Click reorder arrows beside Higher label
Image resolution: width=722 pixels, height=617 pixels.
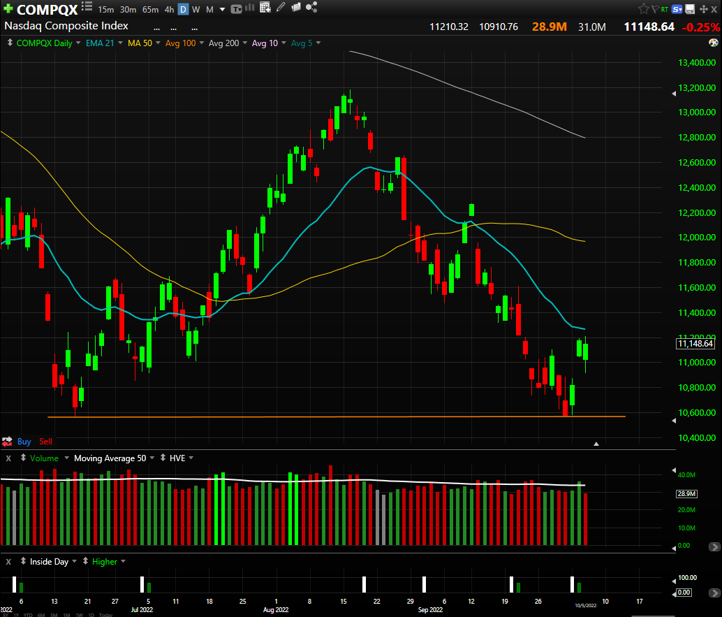(x=85, y=561)
